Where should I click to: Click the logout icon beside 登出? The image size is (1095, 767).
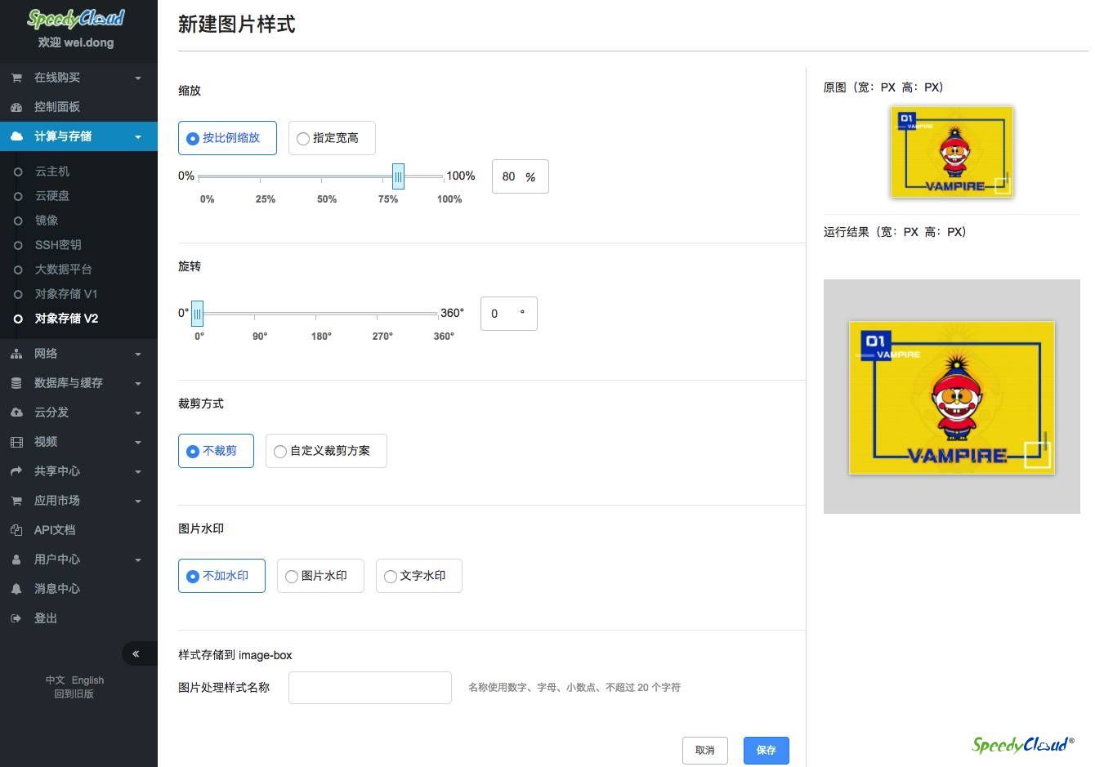point(16,618)
